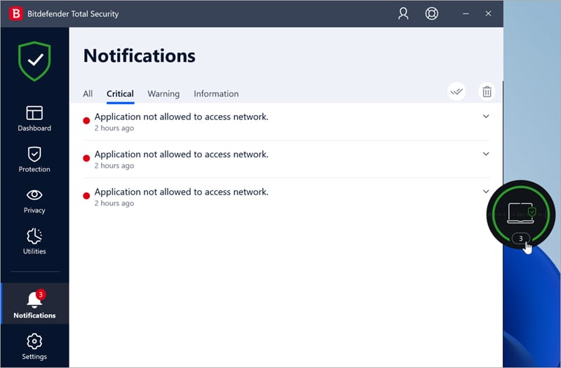Click the green shield status logo
Image resolution: width=561 pixels, height=368 pixels.
click(34, 62)
